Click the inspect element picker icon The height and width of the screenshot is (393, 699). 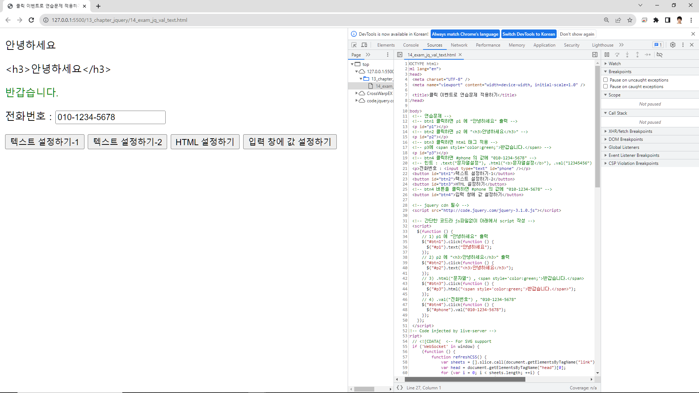pyautogui.click(x=354, y=45)
